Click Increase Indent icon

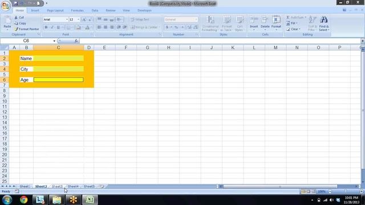[x=125, y=27]
